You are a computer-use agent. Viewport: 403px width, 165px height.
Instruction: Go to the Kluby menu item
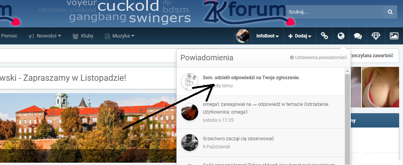83,36
